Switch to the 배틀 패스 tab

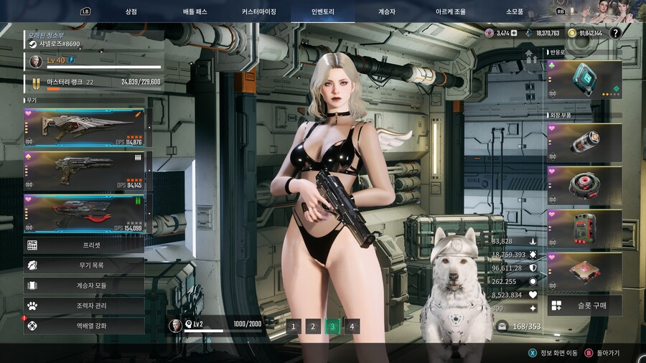195,11
